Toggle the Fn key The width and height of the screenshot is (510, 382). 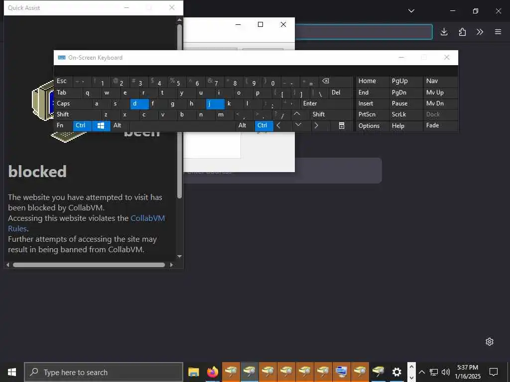coord(63,125)
